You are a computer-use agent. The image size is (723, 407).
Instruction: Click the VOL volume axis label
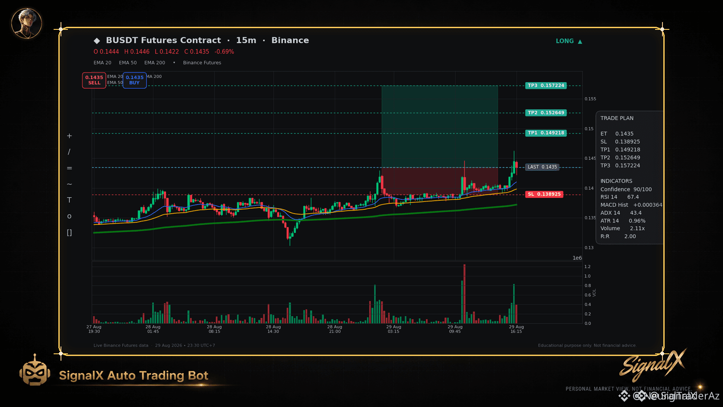tap(595, 293)
